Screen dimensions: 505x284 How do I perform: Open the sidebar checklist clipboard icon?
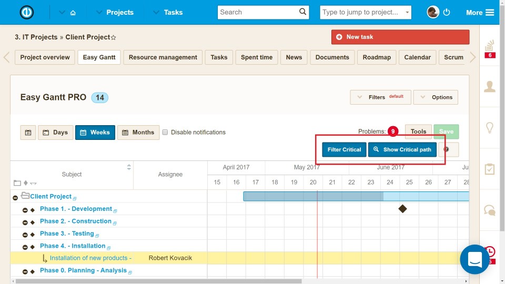[490, 169]
